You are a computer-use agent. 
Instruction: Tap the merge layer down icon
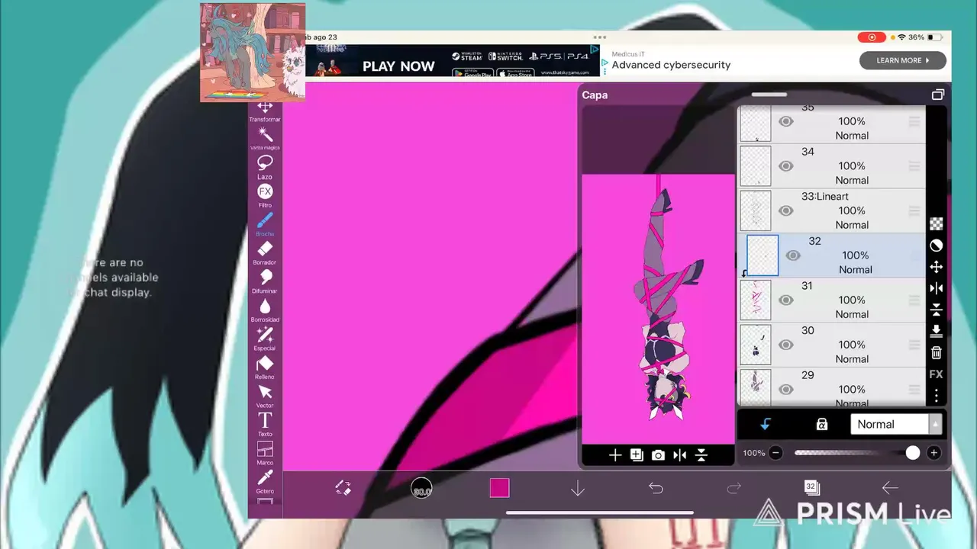coord(937,331)
